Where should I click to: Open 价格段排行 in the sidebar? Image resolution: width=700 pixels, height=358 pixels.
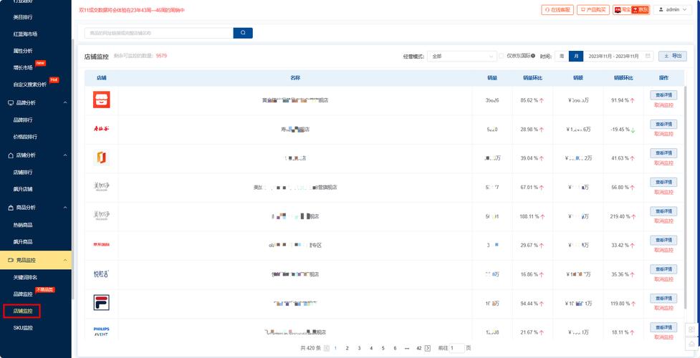pos(25,137)
